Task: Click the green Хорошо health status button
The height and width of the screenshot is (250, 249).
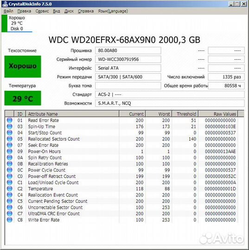Action: tap(23, 67)
